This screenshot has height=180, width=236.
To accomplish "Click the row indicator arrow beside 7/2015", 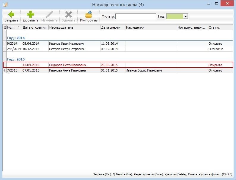I will [4, 70].
